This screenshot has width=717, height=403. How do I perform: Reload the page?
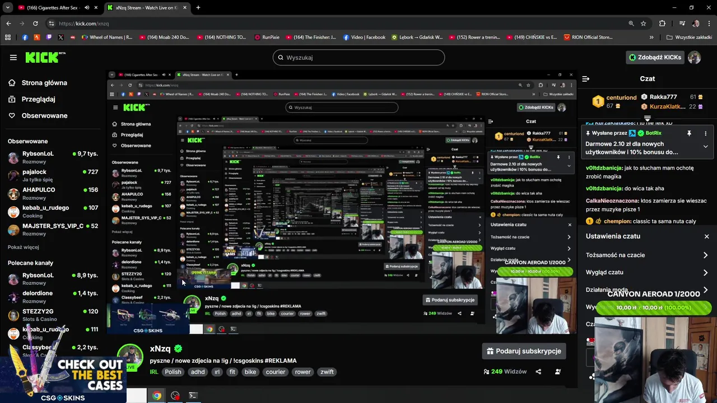point(35,24)
